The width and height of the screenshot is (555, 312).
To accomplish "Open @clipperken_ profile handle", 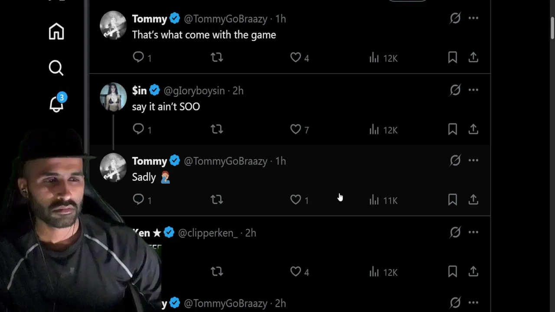I will pyautogui.click(x=208, y=233).
